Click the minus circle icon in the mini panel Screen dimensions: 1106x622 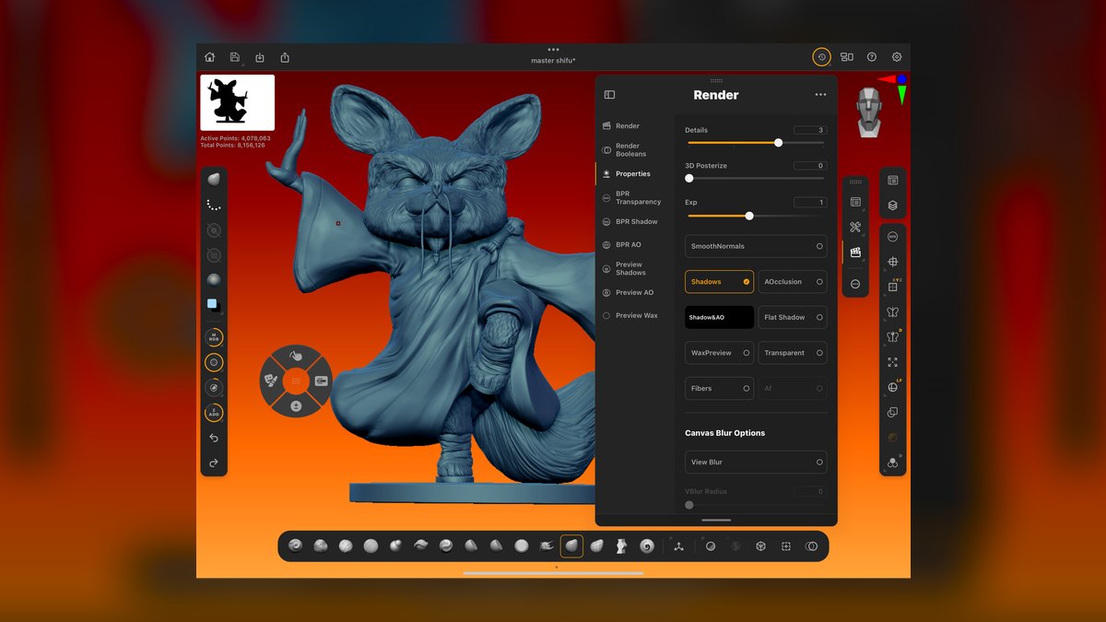pos(855,284)
